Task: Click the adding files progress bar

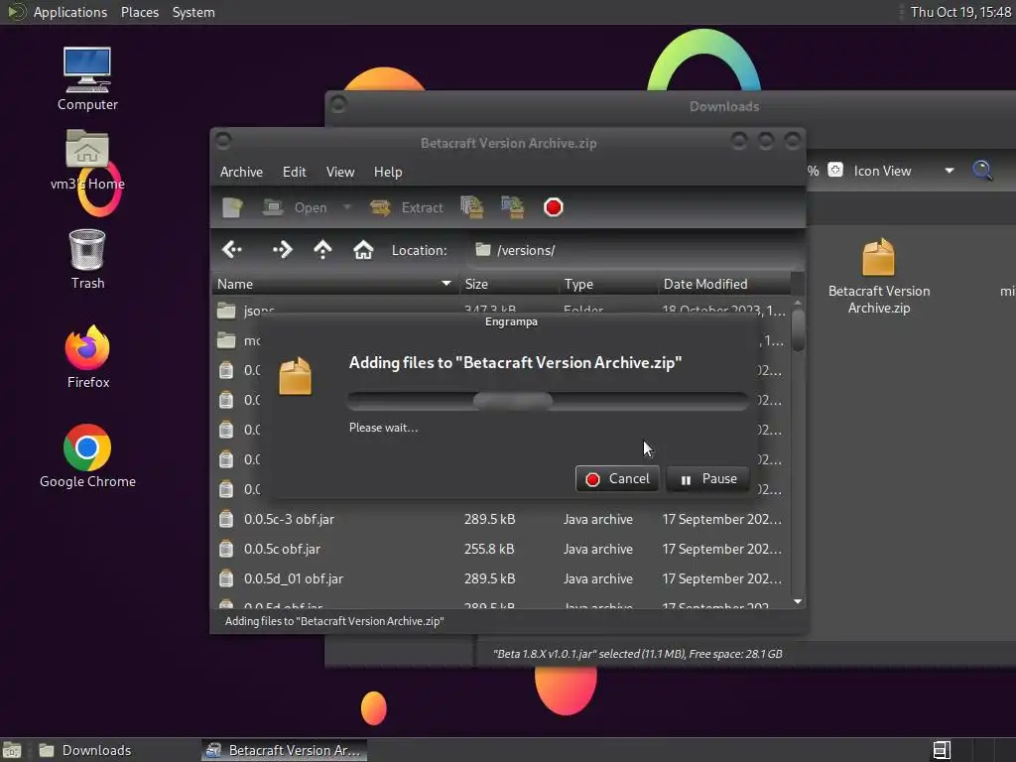Action: click(x=548, y=401)
